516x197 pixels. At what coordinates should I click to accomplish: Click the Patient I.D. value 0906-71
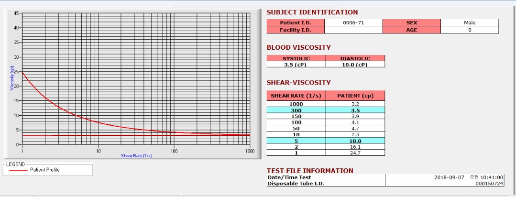(x=353, y=22)
